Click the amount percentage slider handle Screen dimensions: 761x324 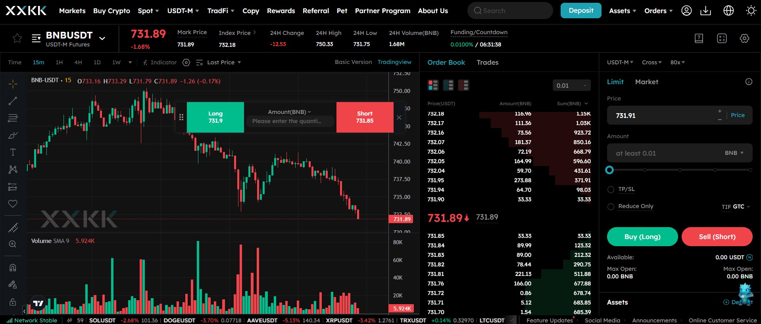(609, 170)
